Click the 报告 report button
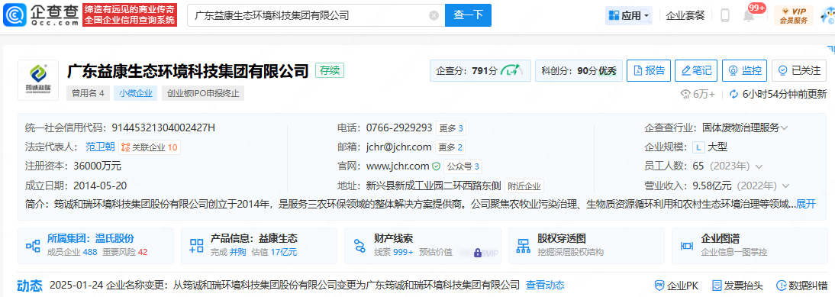The height and width of the screenshot is (297, 835). click(648, 70)
